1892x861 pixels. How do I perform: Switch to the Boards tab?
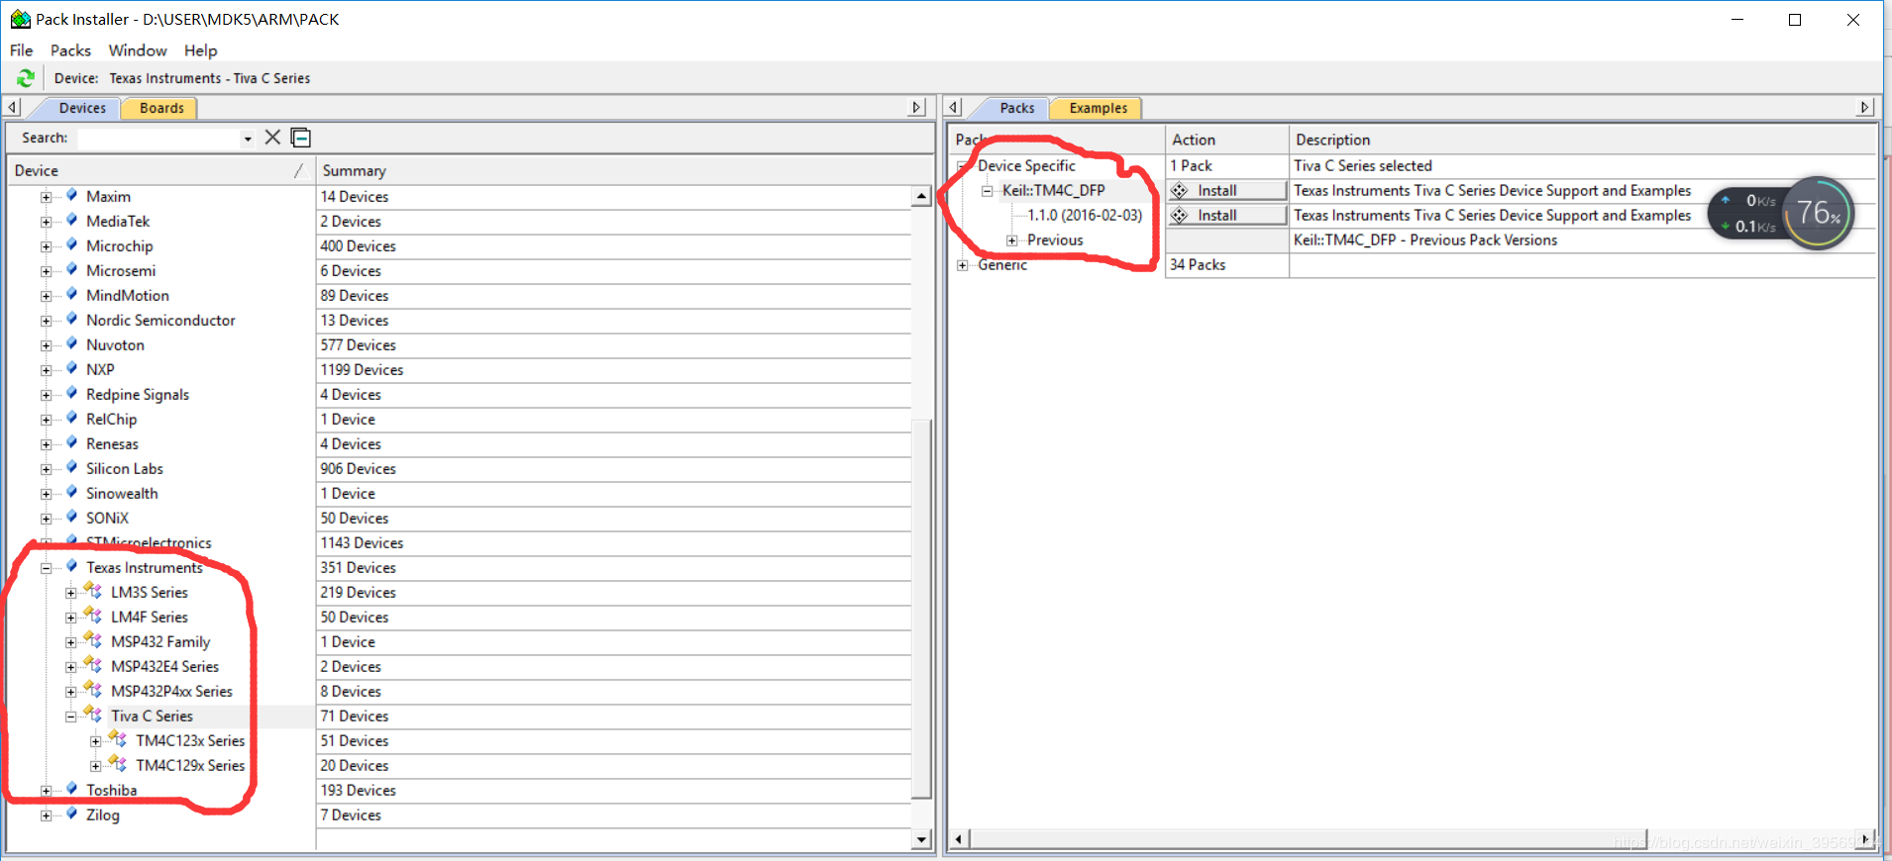tap(161, 108)
